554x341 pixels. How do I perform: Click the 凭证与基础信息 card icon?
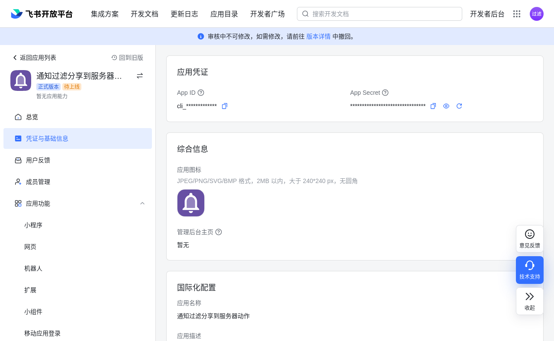(18, 138)
